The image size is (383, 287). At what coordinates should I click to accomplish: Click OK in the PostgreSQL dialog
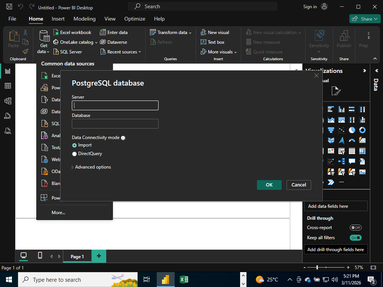[269, 185]
